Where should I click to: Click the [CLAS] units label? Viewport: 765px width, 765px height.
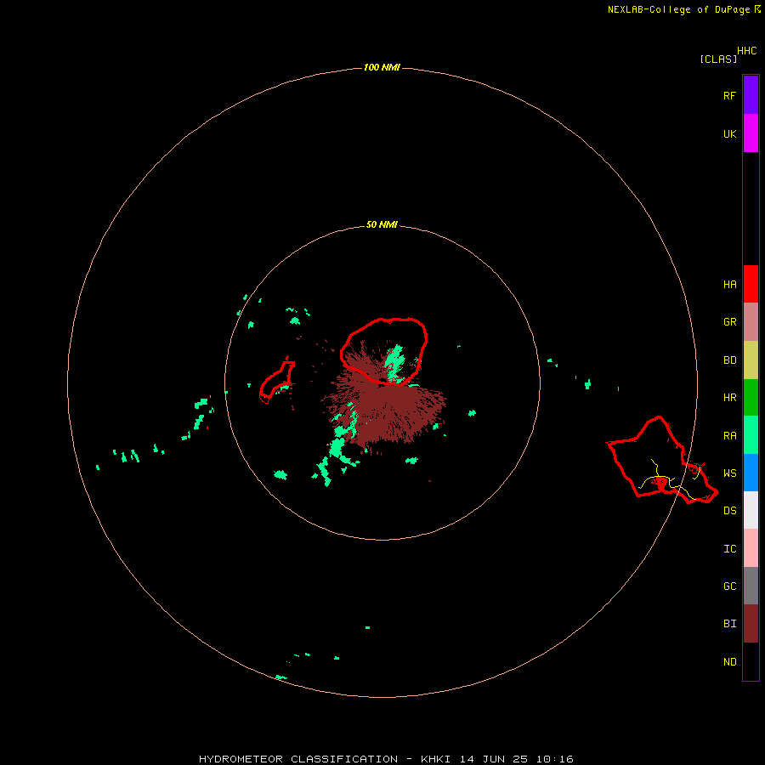point(718,59)
